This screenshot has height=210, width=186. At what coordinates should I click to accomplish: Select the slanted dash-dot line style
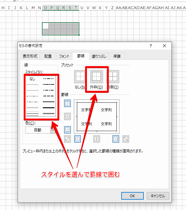tap(49, 84)
